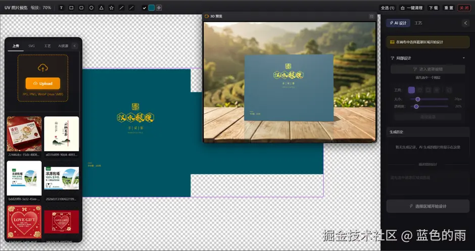475x251 pixels.
Task: Click the teal tea box in 3D preview
Action: (289, 88)
